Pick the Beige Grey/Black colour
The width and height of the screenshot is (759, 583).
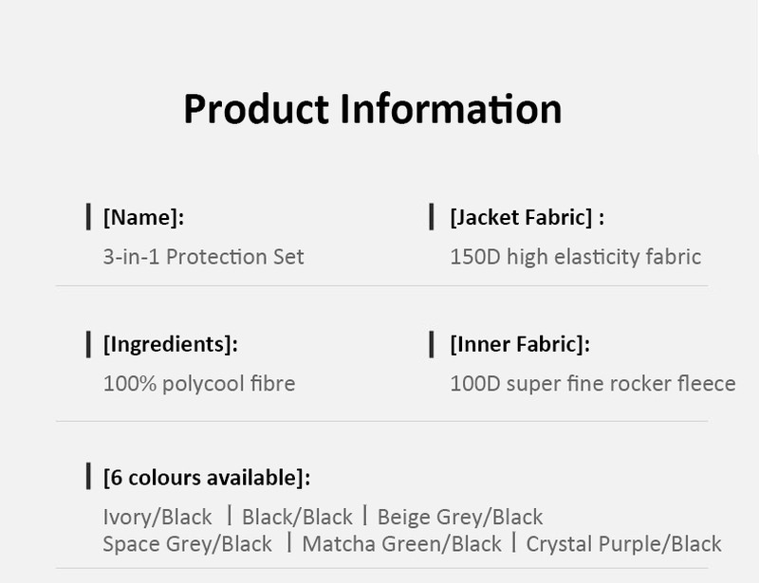pyautogui.click(x=460, y=517)
